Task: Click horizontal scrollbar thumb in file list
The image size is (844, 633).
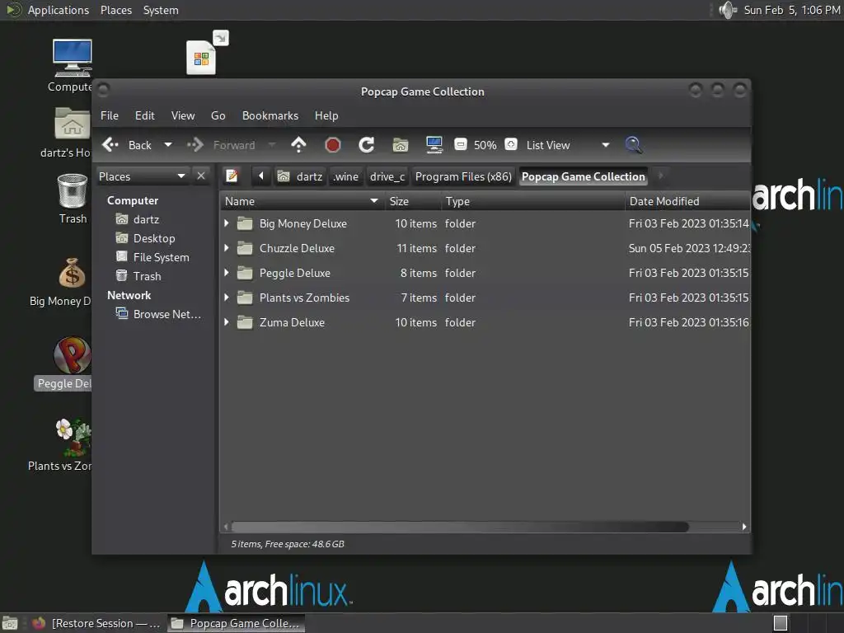Action: [x=460, y=527]
